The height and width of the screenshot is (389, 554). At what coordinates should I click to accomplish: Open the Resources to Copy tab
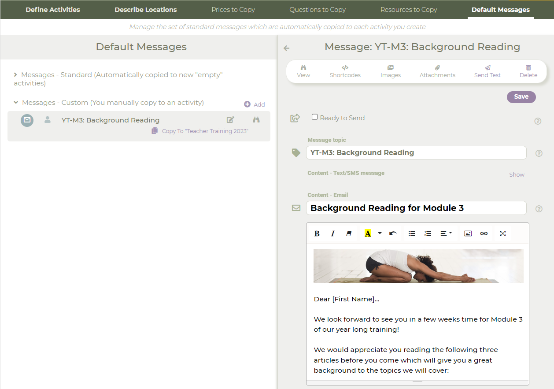(409, 9)
